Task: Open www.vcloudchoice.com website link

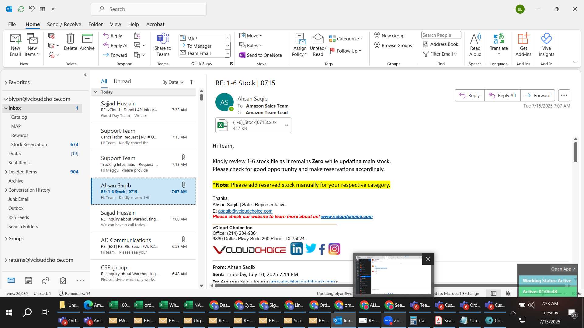Action: tap(347, 217)
